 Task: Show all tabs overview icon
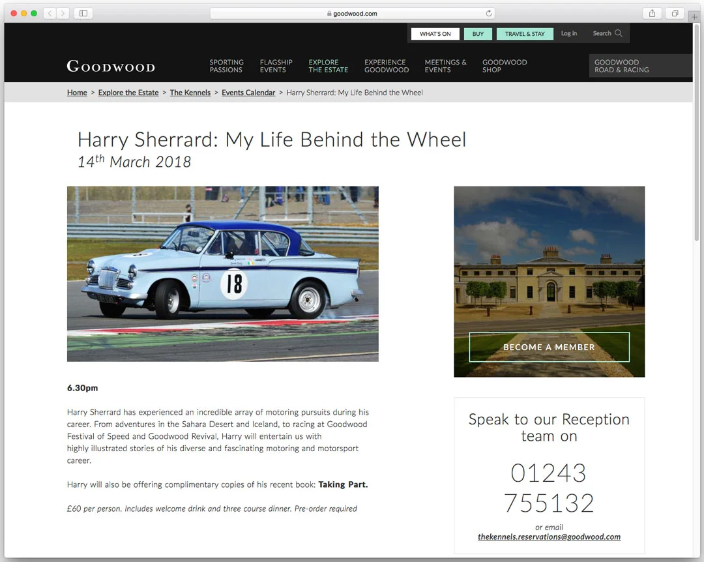[675, 14]
